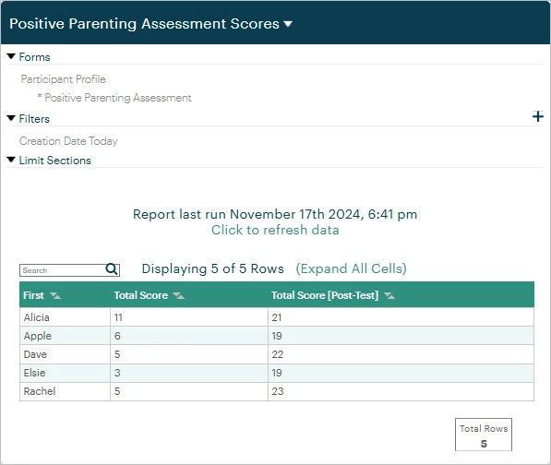Image resolution: width=551 pixels, height=465 pixels.
Task: Click Rachel's Post-Test score 23
Action: pyautogui.click(x=401, y=391)
